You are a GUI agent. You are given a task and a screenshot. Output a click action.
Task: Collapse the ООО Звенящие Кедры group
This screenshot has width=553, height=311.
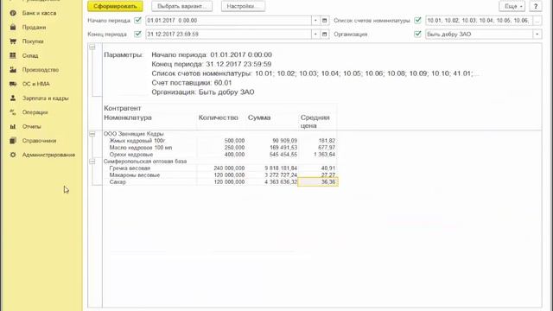92,134
